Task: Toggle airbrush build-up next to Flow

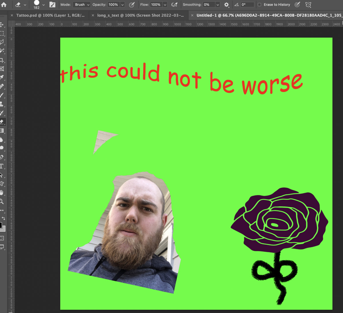Action: coord(174,5)
